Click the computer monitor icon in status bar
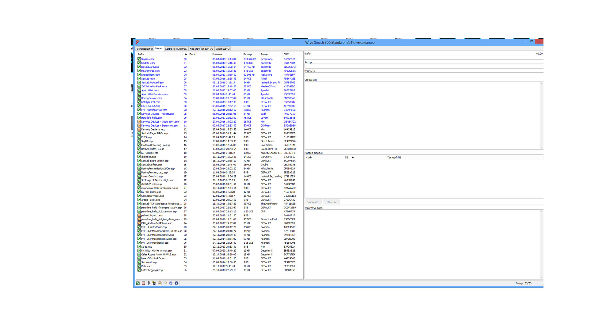 coord(154,283)
